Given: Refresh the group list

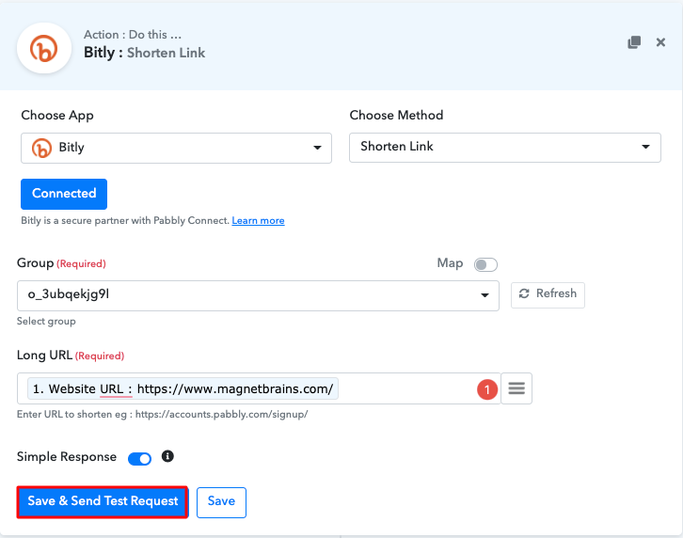Looking at the screenshot, I should pos(548,295).
